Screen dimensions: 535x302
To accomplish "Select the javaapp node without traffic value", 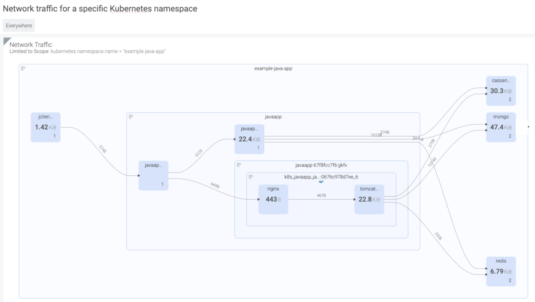I will click(x=153, y=175).
